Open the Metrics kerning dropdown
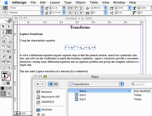 (106, 8)
